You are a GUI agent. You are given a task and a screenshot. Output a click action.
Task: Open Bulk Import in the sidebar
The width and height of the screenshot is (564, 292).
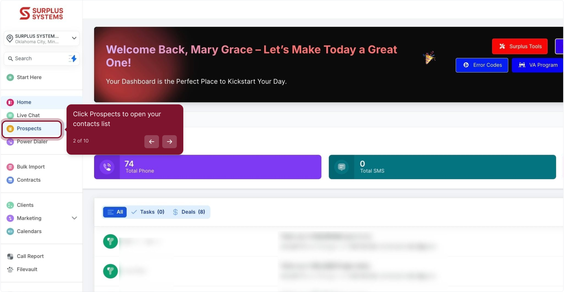31,167
